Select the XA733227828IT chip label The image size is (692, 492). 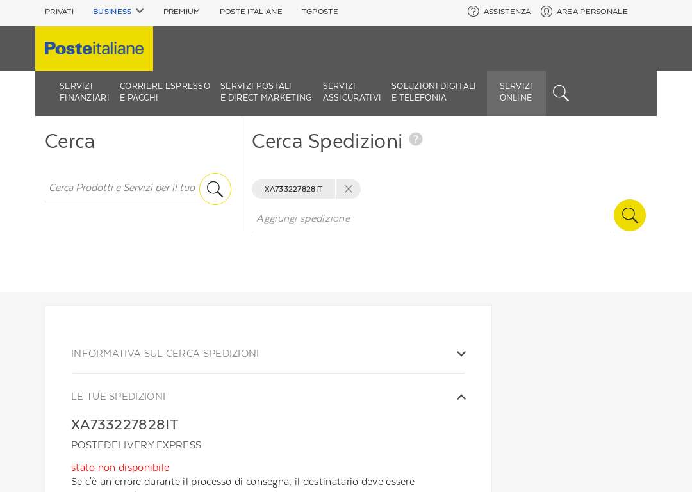point(293,189)
